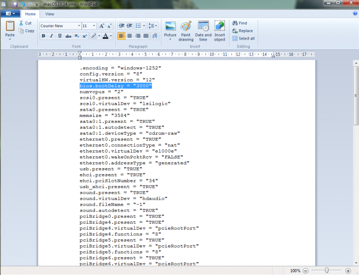The height and width of the screenshot is (275, 359).
Task: Open the list style dropdown arrow
Action: click(x=144, y=26)
